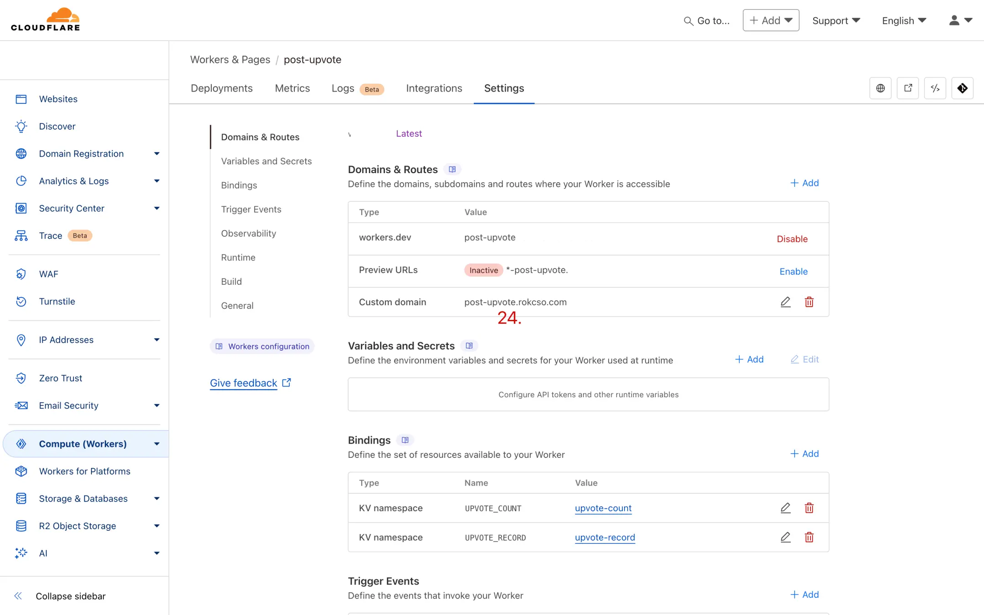Jump to Variables and Secrets section nav
Viewport: 984px width, 615px height.
pos(266,161)
